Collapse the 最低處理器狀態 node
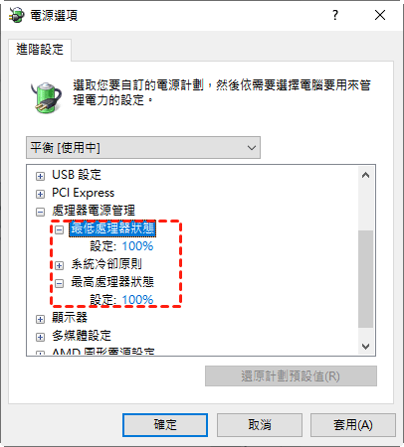This screenshot has height=447, width=404. 59,229
